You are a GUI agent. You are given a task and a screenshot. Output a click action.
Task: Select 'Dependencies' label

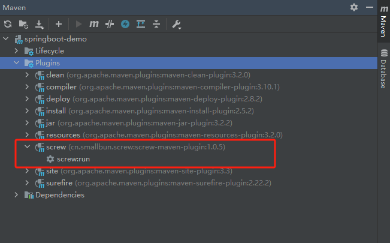point(60,195)
